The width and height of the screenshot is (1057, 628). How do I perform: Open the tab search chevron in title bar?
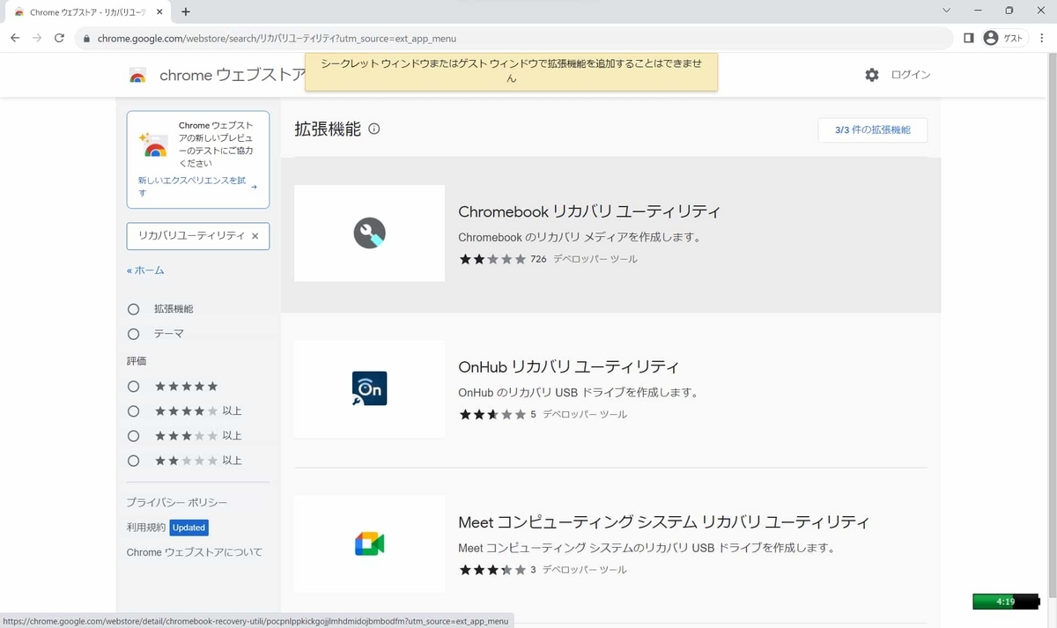tap(947, 11)
